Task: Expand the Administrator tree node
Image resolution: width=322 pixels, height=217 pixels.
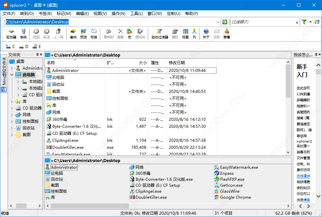Action: tap(12, 68)
